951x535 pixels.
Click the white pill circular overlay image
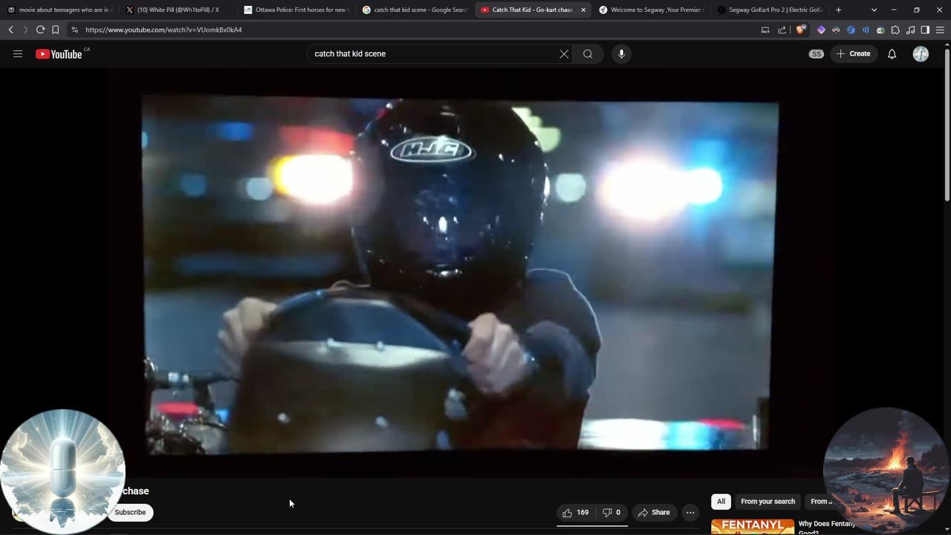pyautogui.click(x=63, y=471)
